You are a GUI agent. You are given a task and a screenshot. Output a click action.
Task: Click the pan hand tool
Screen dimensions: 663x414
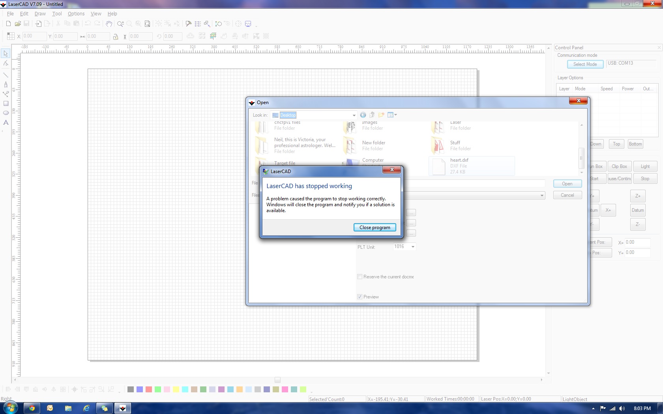109,24
